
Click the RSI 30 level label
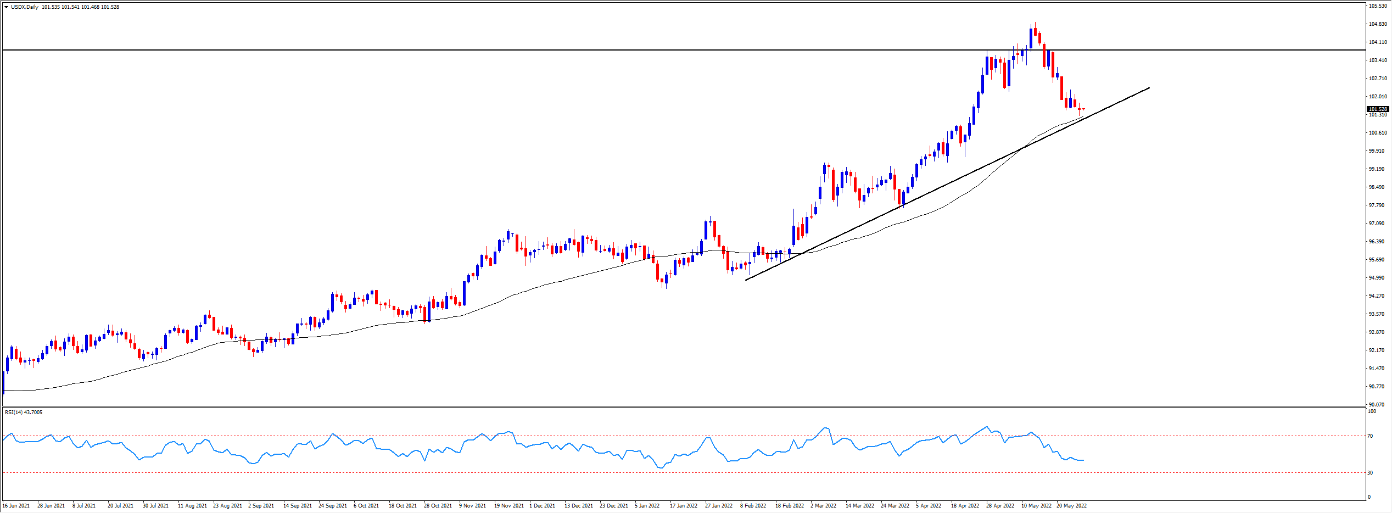[1370, 473]
